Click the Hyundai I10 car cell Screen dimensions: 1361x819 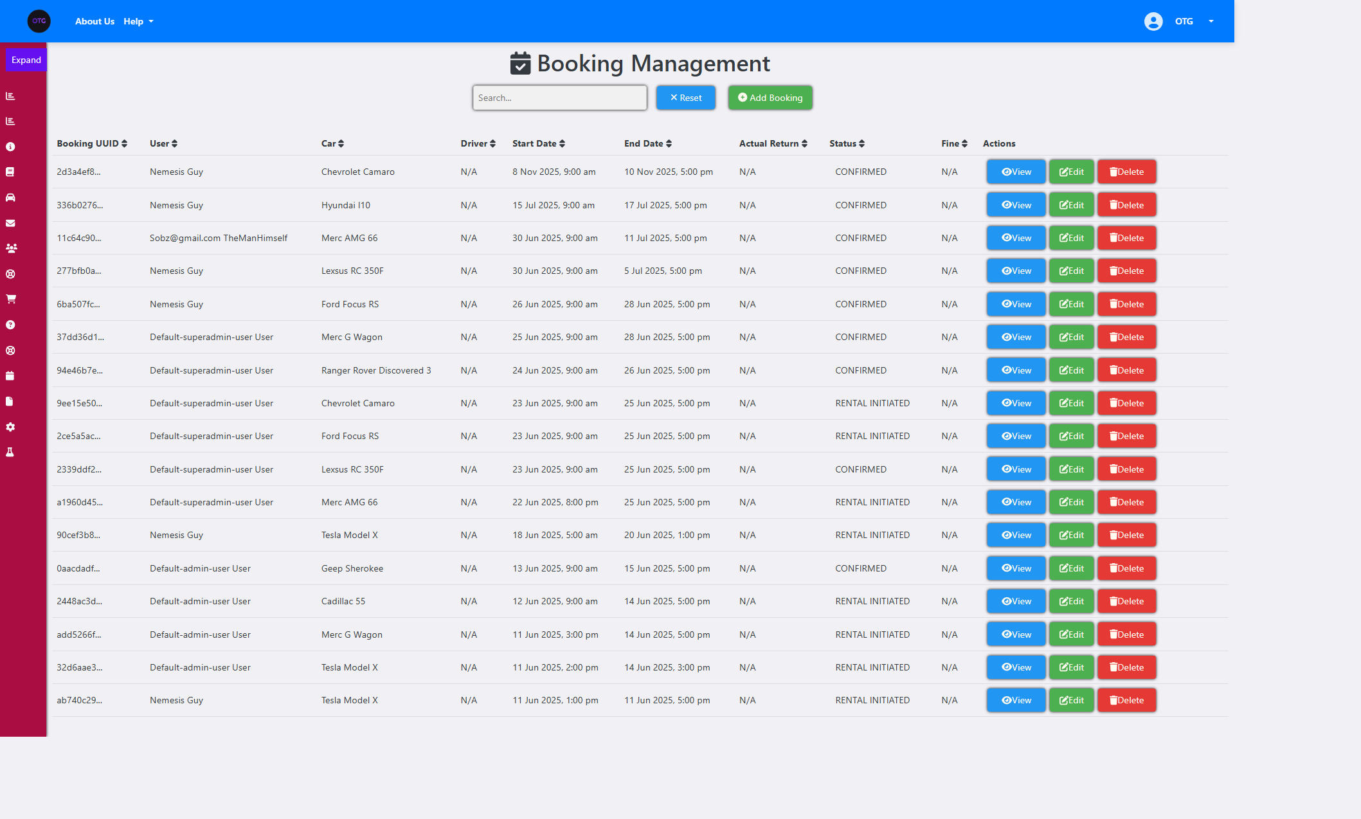point(346,205)
